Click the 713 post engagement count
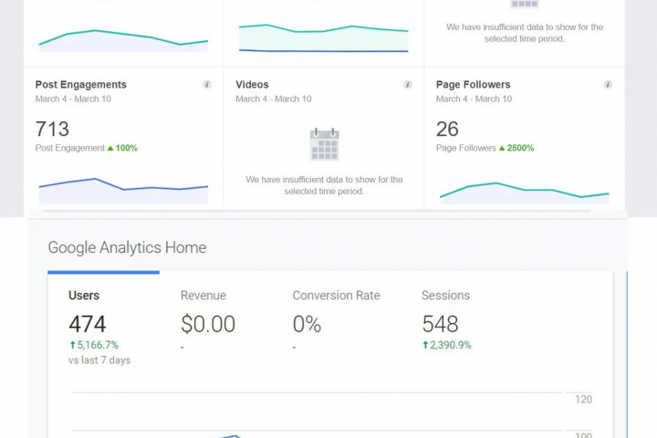The width and height of the screenshot is (657, 438). click(52, 129)
